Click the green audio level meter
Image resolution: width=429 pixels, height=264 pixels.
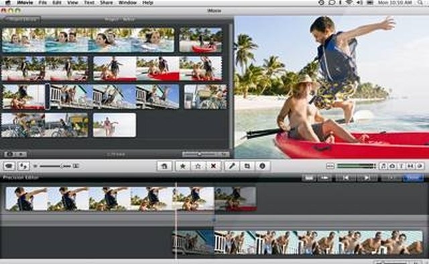click(356, 166)
